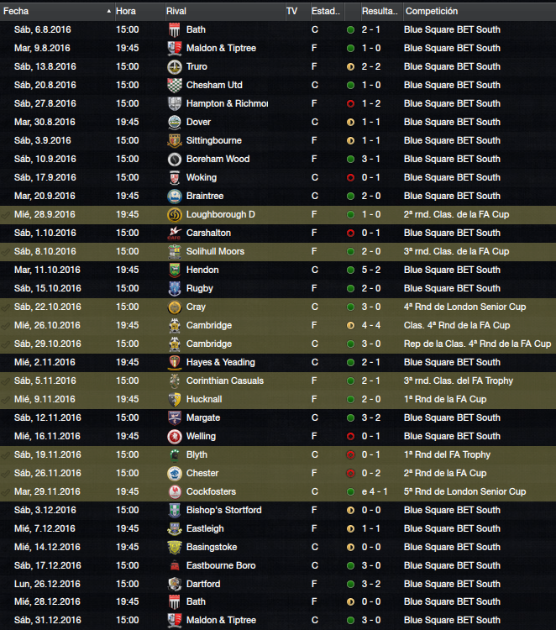
Task: Open the 5 - 2 result against Hendon
Action: pos(370,270)
